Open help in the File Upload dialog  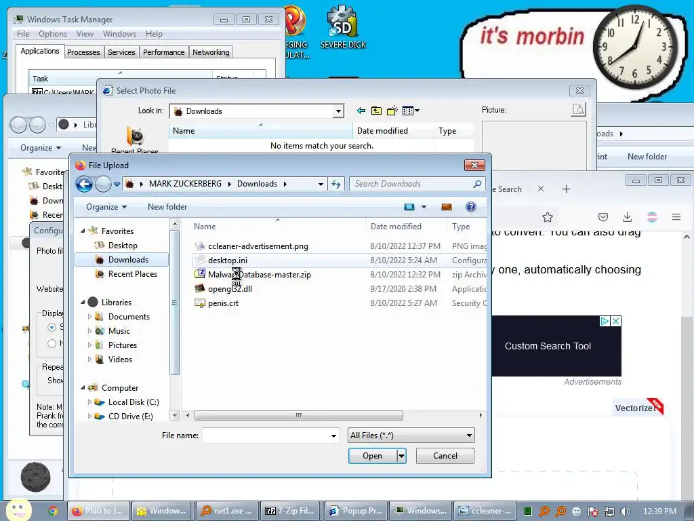pos(471,207)
